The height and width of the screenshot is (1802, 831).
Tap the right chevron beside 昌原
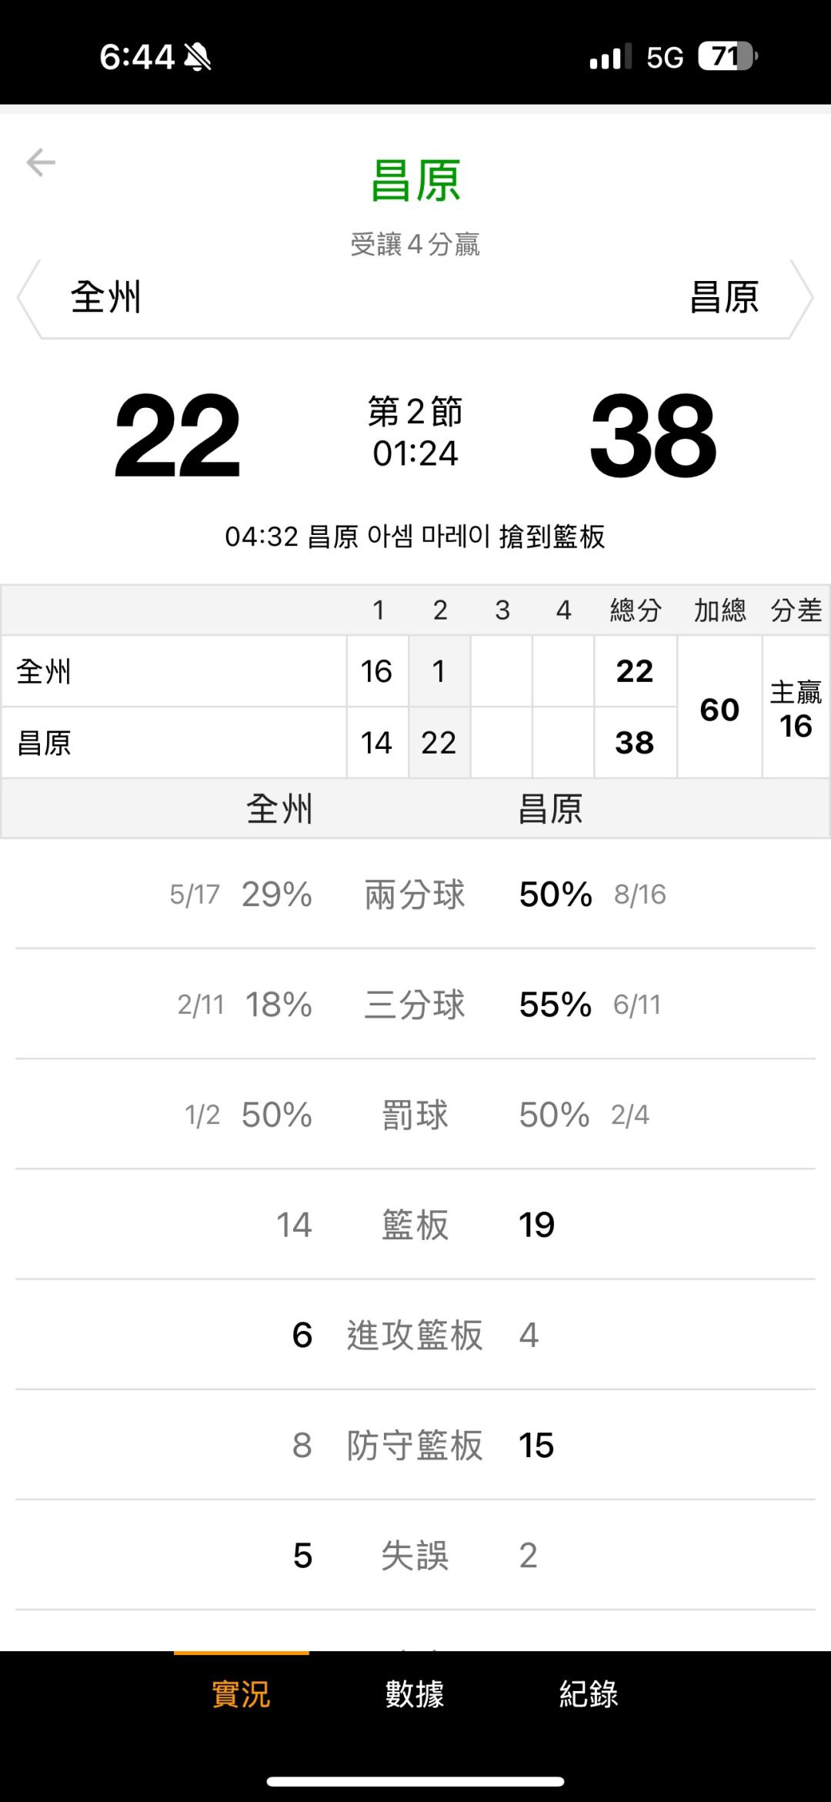coord(802,298)
